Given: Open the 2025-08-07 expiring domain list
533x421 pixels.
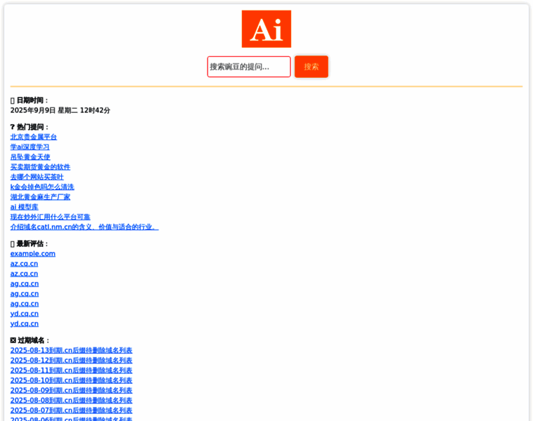Looking at the screenshot, I should (71, 410).
